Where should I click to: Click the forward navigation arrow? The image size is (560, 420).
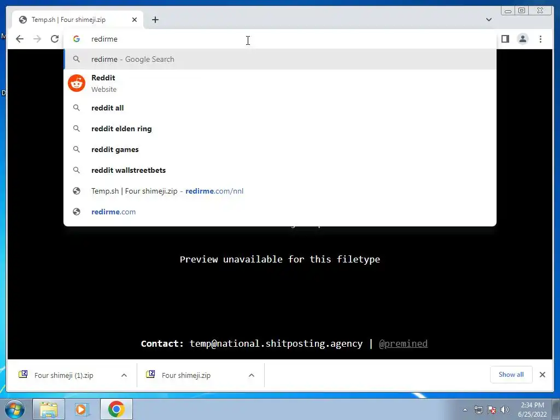point(37,39)
